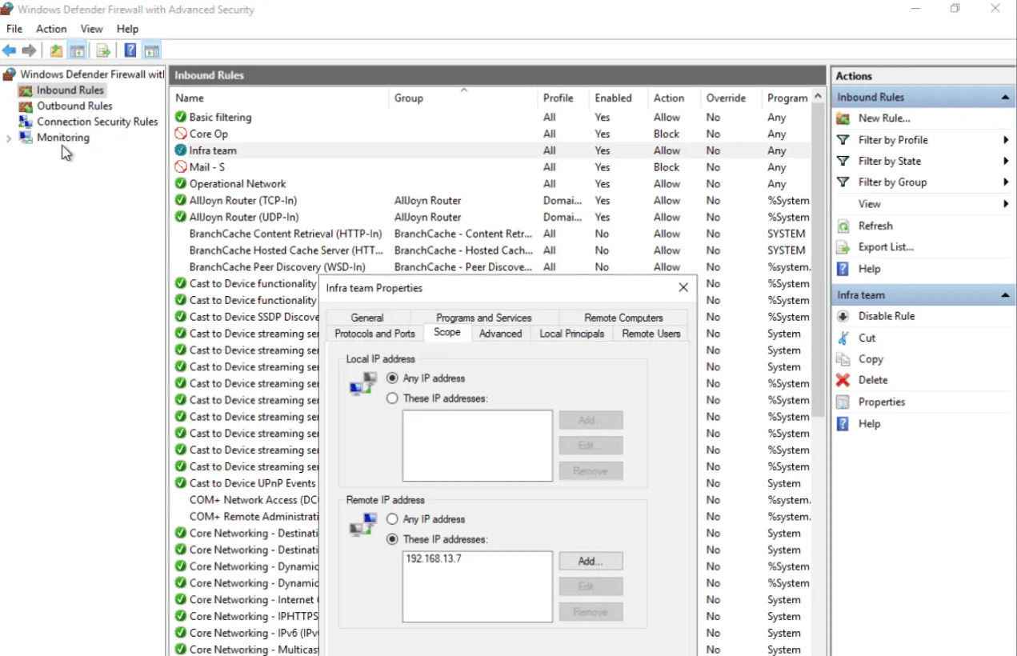Click the red Delete action icon

[843, 380]
